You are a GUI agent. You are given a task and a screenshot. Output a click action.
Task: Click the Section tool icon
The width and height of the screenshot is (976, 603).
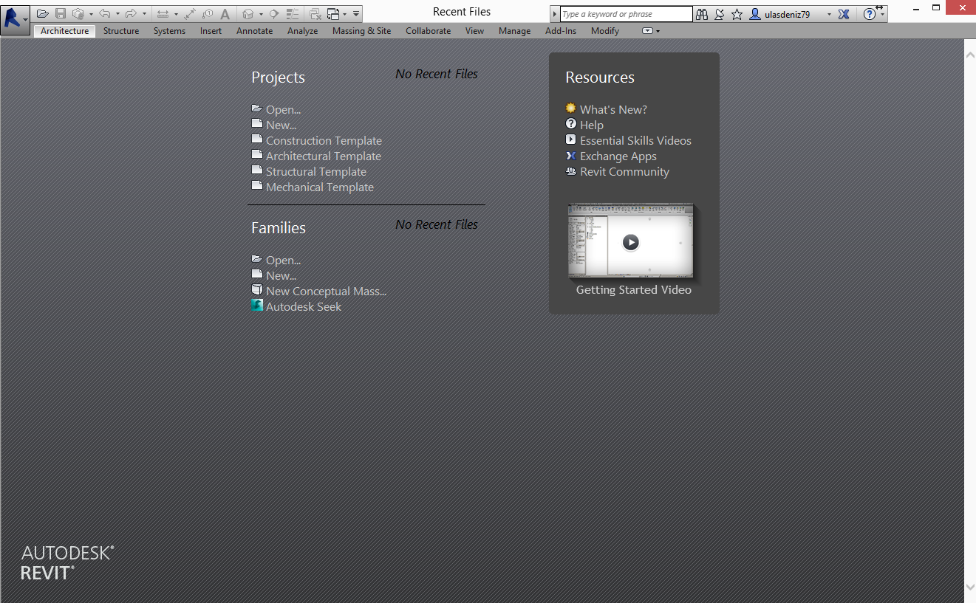(x=274, y=13)
